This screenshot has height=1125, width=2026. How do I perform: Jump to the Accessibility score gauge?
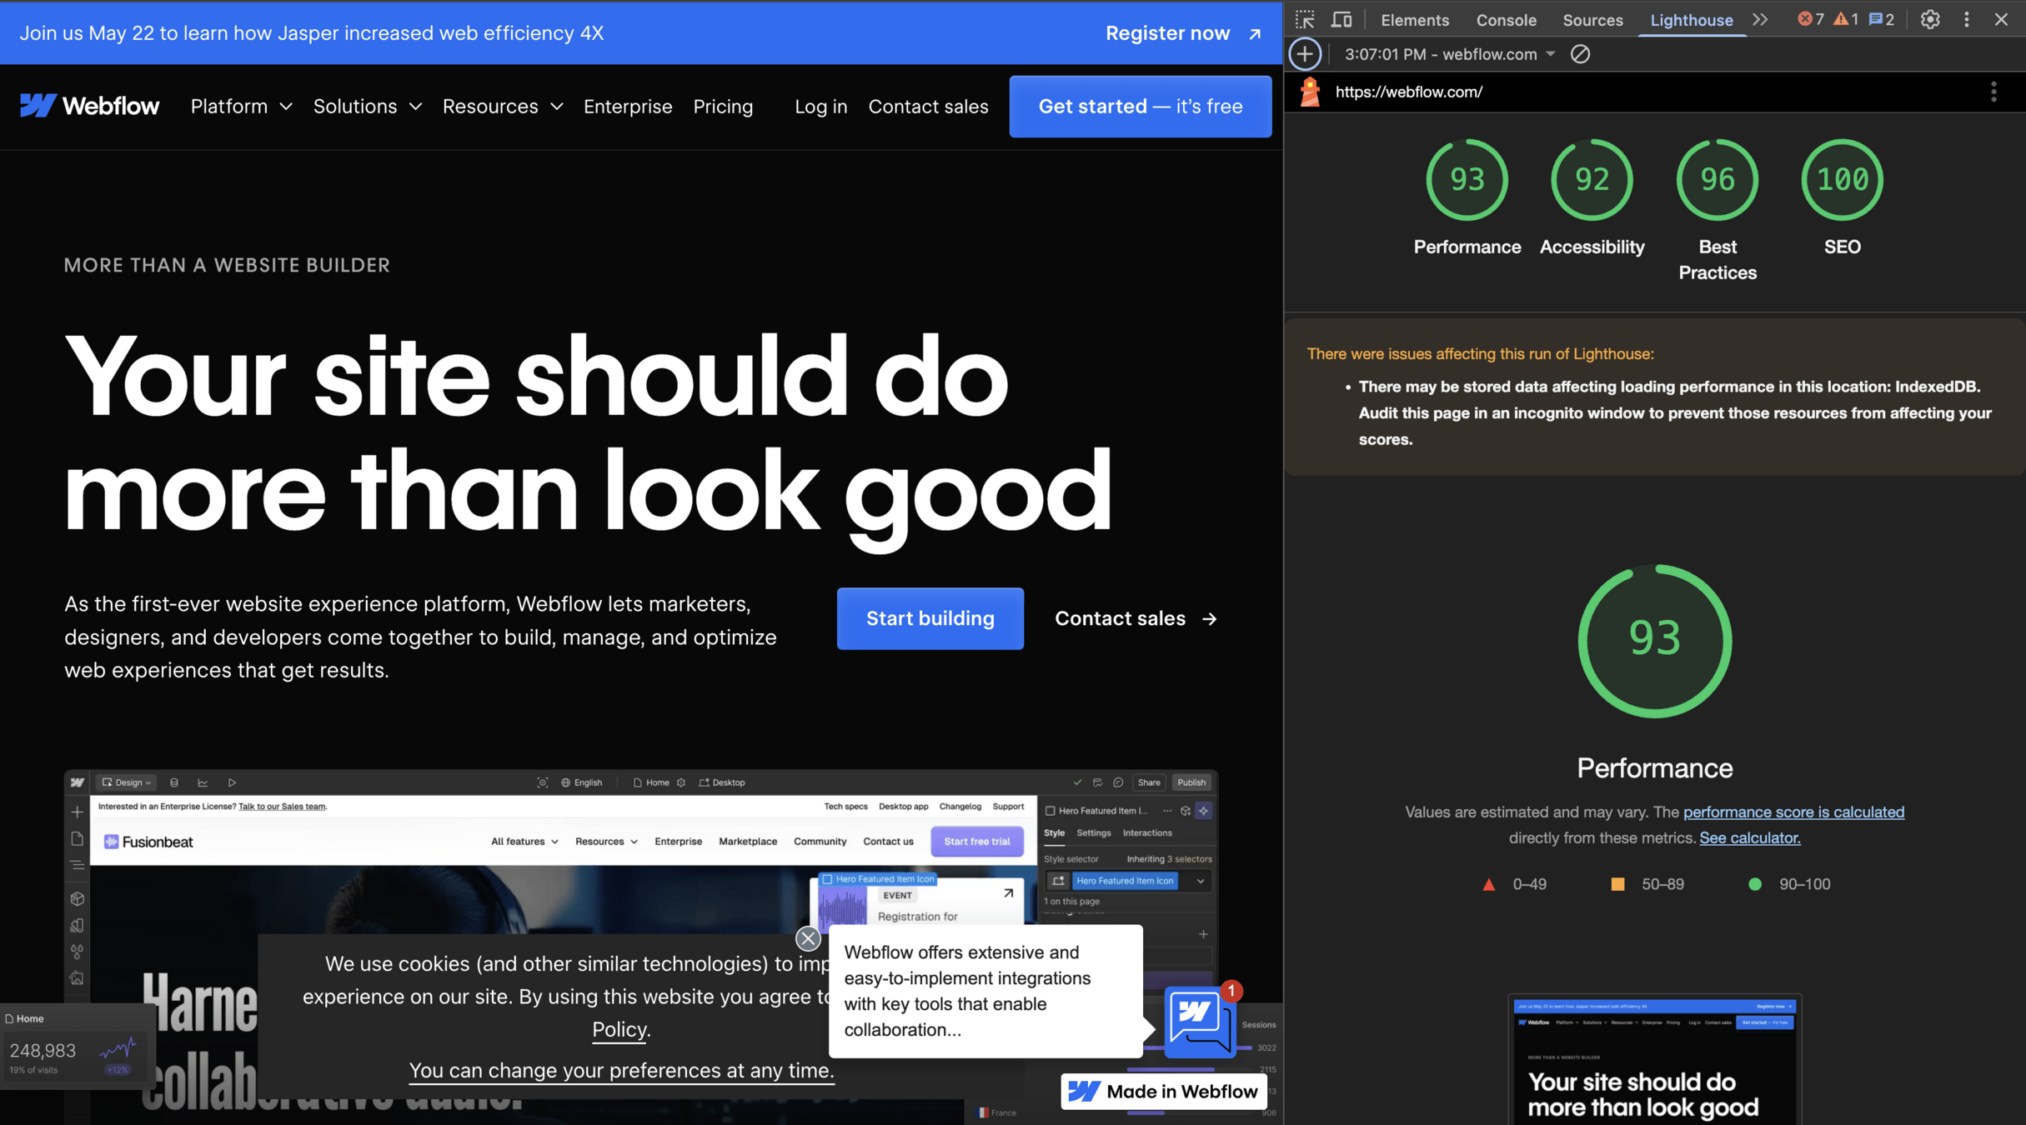[x=1592, y=180]
